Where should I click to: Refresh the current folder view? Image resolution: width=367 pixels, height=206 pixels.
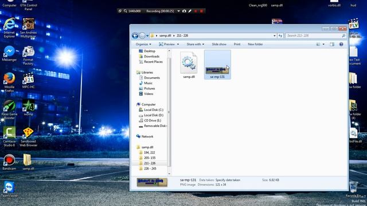click(x=280, y=35)
